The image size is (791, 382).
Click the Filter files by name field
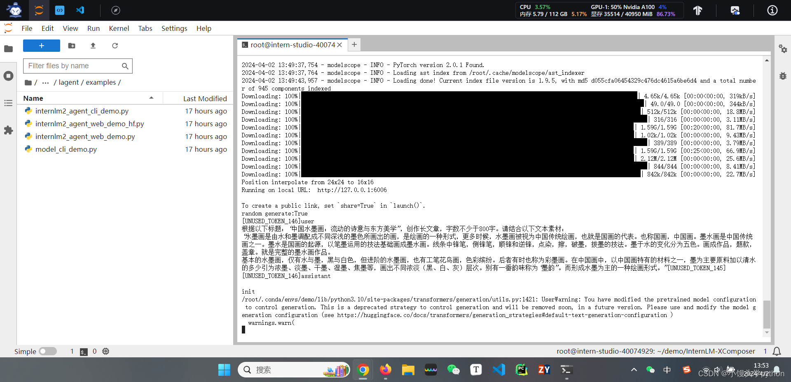click(78, 66)
